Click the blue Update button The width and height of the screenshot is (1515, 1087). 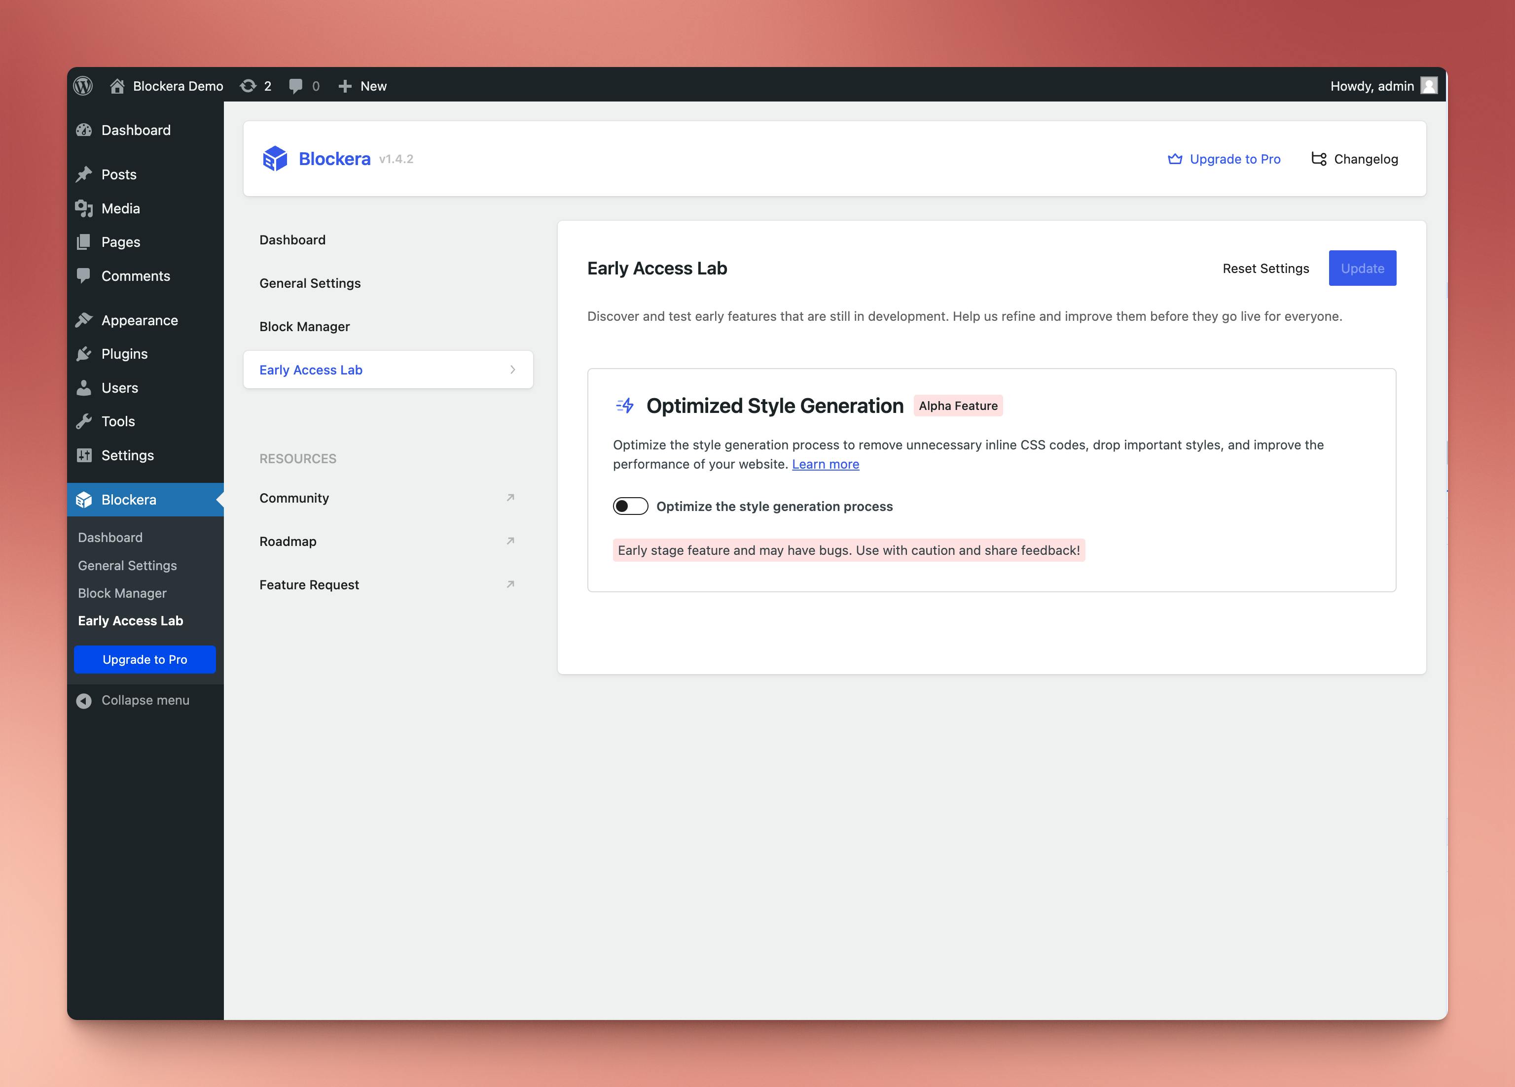[x=1362, y=268]
